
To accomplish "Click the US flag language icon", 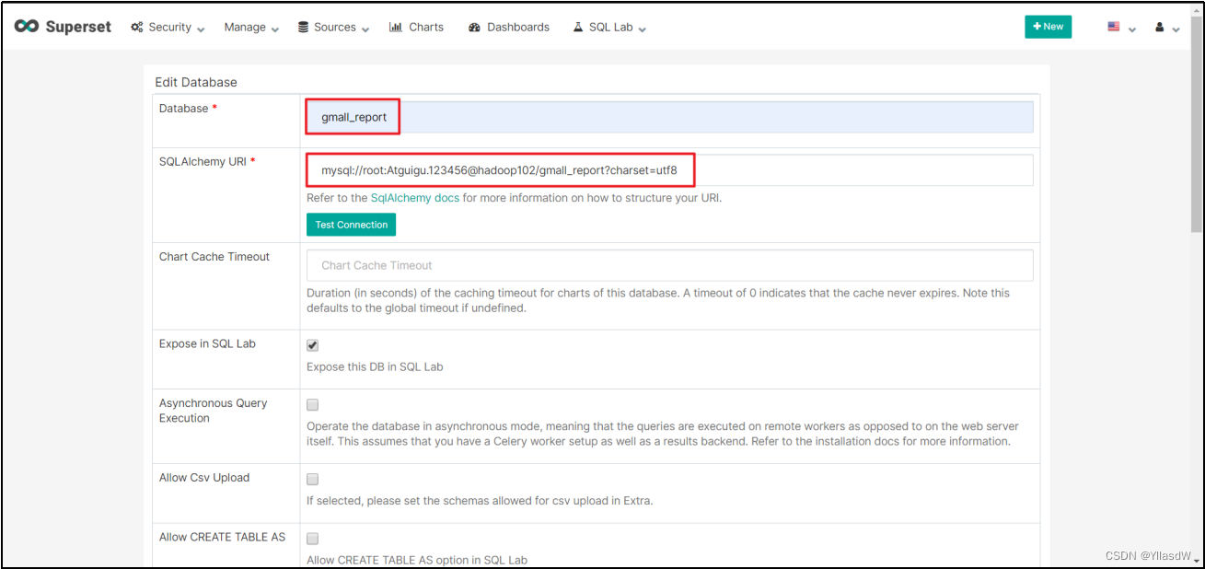I will point(1114,27).
